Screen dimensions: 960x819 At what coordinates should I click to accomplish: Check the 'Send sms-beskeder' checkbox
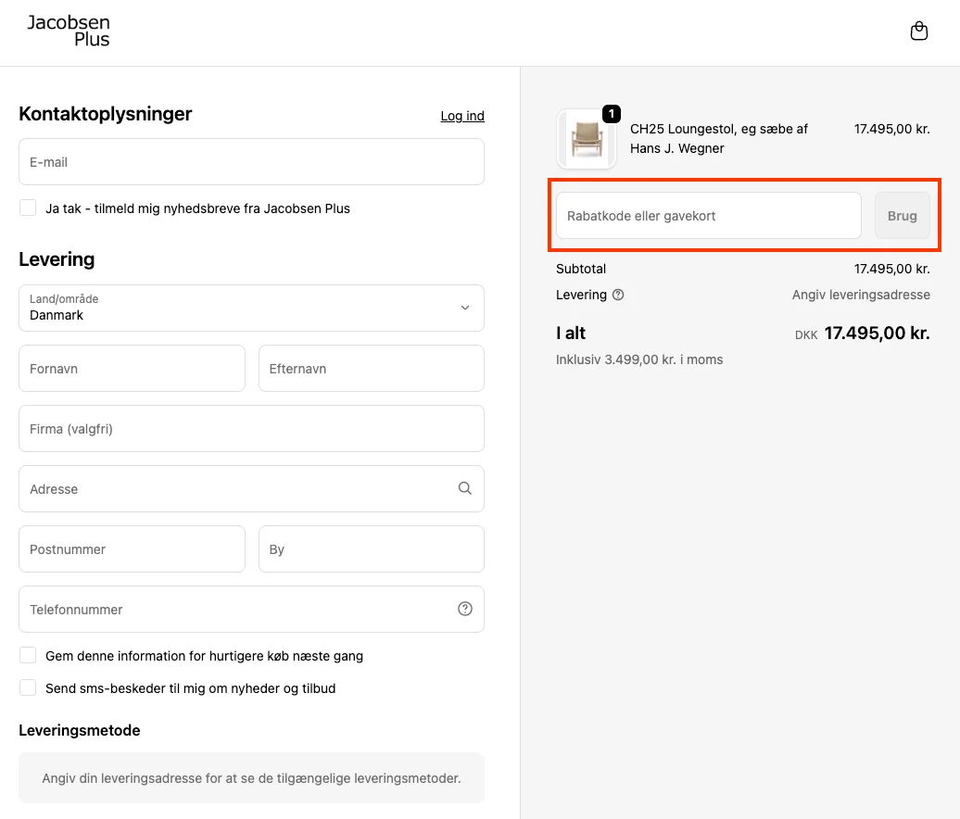[28, 687]
